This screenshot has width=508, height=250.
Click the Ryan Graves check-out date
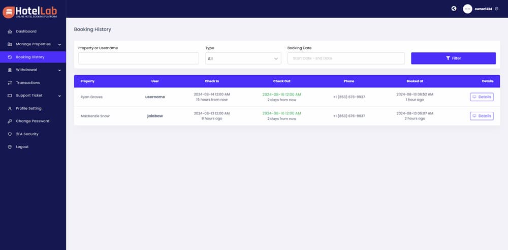(x=281, y=95)
